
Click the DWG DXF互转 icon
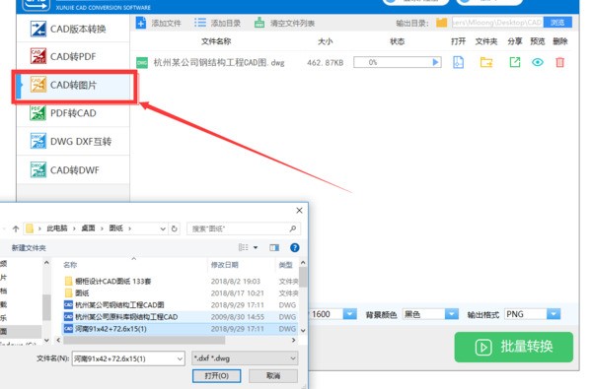[x=38, y=141]
